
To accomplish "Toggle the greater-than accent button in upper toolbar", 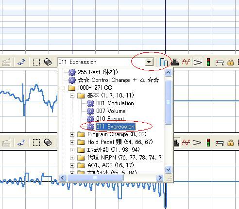I will 197,62.
